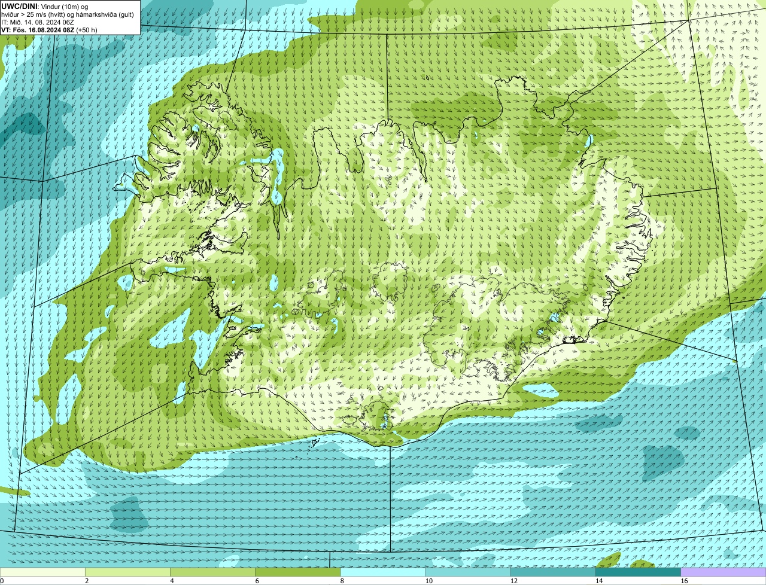Image resolution: width=766 pixels, height=585 pixels.
Task: Click the scale label '10'
Action: point(429,581)
